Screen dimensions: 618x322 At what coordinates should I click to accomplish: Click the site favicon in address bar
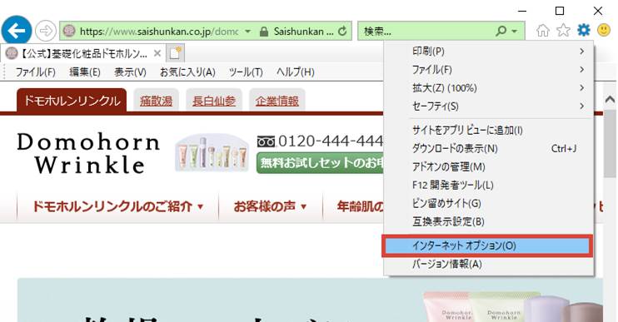pos(69,31)
